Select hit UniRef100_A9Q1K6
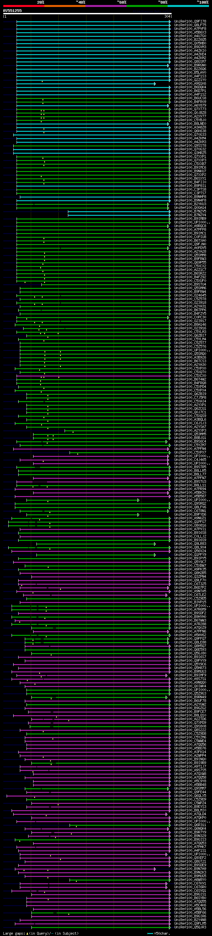 click(x=190, y=84)
